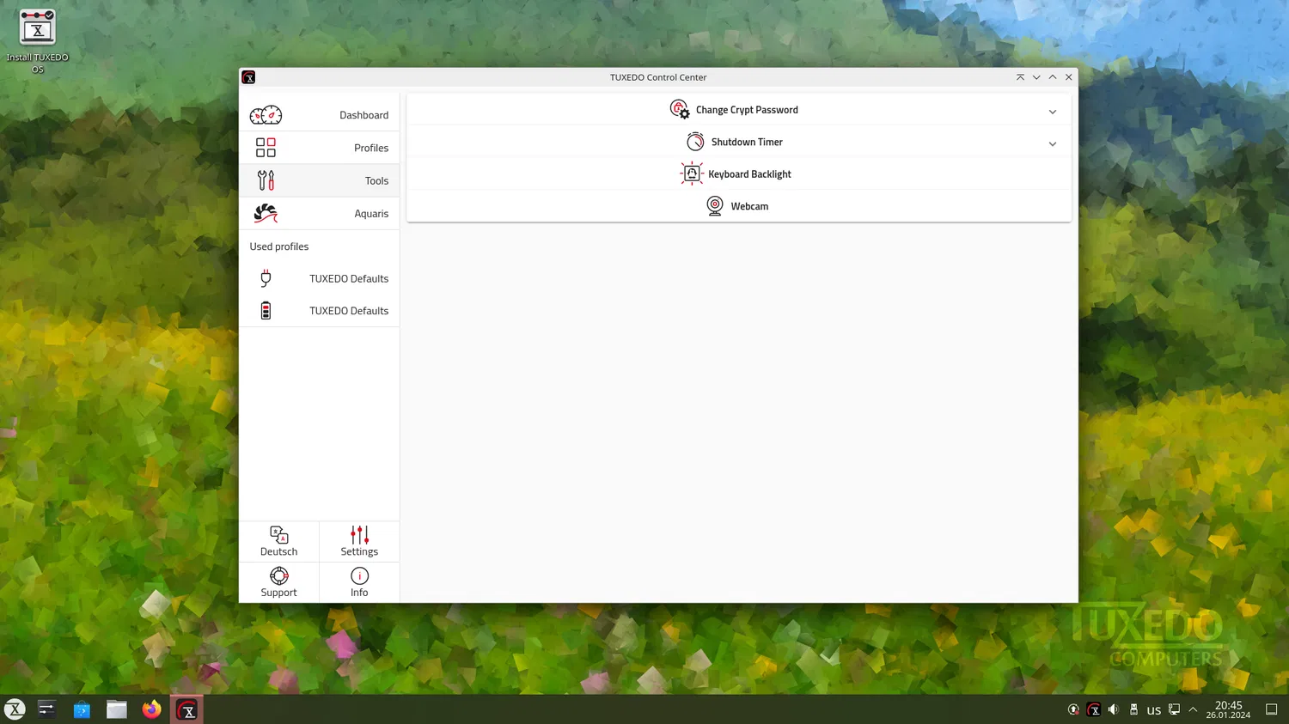Click the us keyboard layout indicator
The width and height of the screenshot is (1289, 724).
(x=1154, y=710)
